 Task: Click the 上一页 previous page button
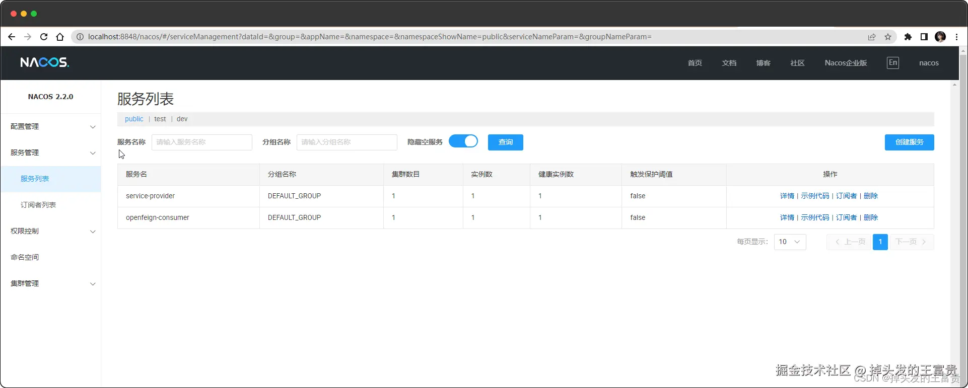coord(850,242)
